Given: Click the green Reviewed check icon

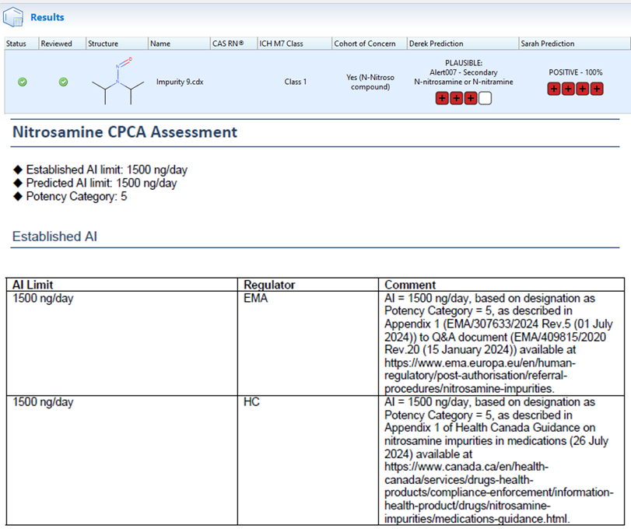Looking at the screenshot, I should point(63,82).
